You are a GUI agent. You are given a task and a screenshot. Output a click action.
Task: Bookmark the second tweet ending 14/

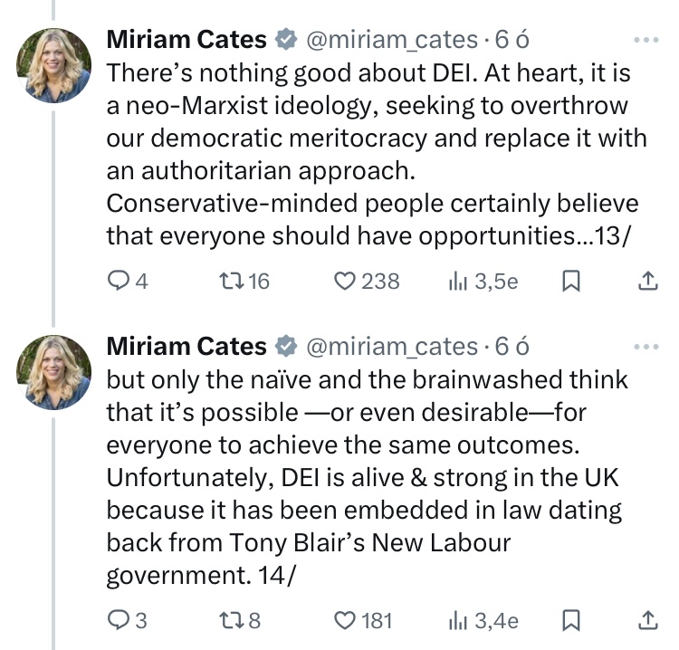pos(571,620)
